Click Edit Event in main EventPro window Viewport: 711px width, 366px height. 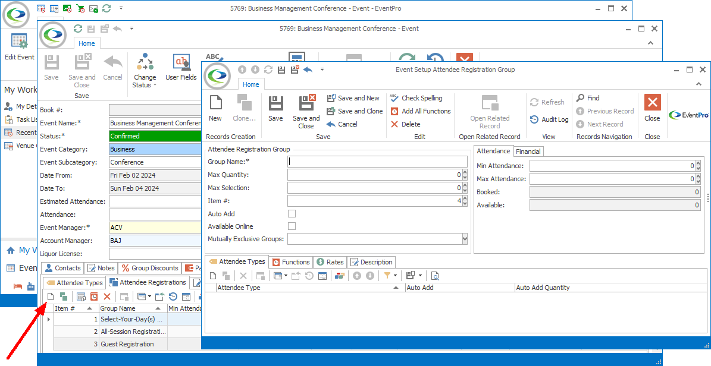[x=20, y=46]
